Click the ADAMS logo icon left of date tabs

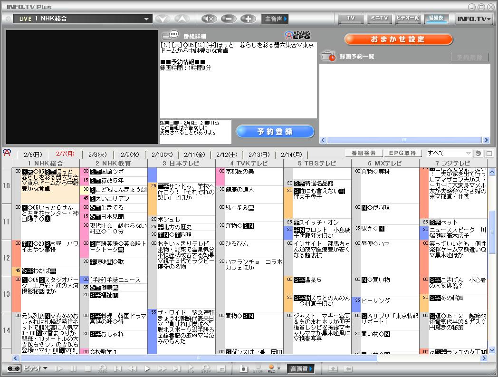click(7, 153)
